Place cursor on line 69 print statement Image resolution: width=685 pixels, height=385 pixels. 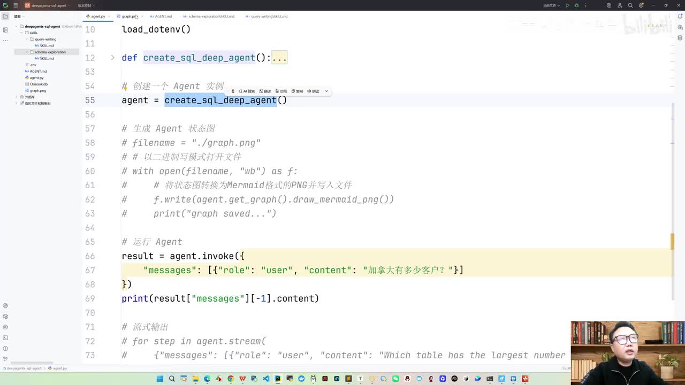(220, 298)
